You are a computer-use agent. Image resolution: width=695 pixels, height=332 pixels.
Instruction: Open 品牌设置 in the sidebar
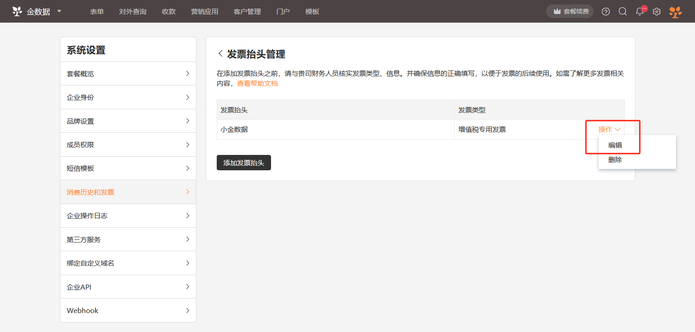point(128,121)
